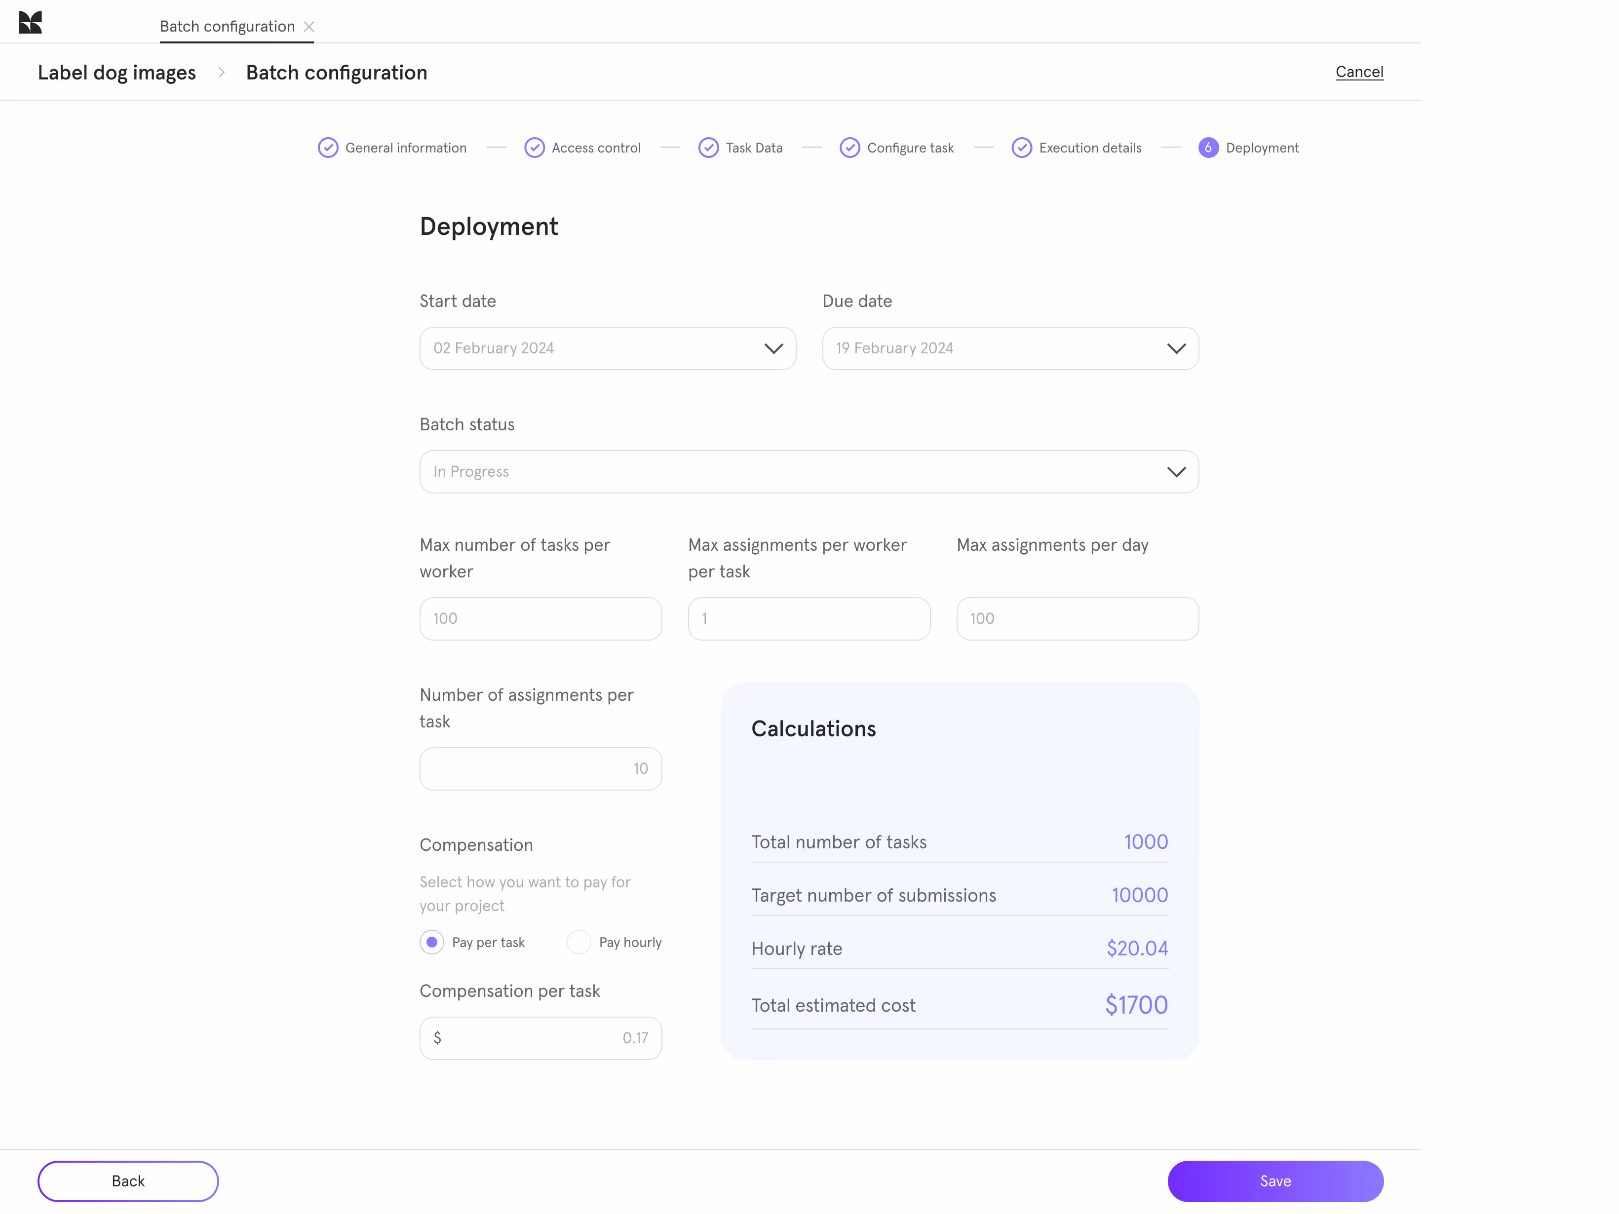The height and width of the screenshot is (1214, 1619).
Task: Select the Pay per task option
Action: pos(432,943)
